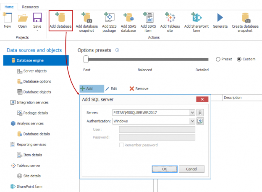
Task: Expand the Save dropdown arrow
Action: (x=37, y=30)
